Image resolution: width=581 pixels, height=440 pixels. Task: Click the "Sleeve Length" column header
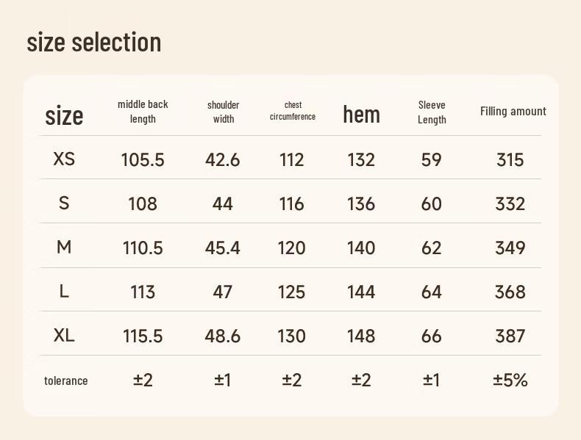point(432,112)
